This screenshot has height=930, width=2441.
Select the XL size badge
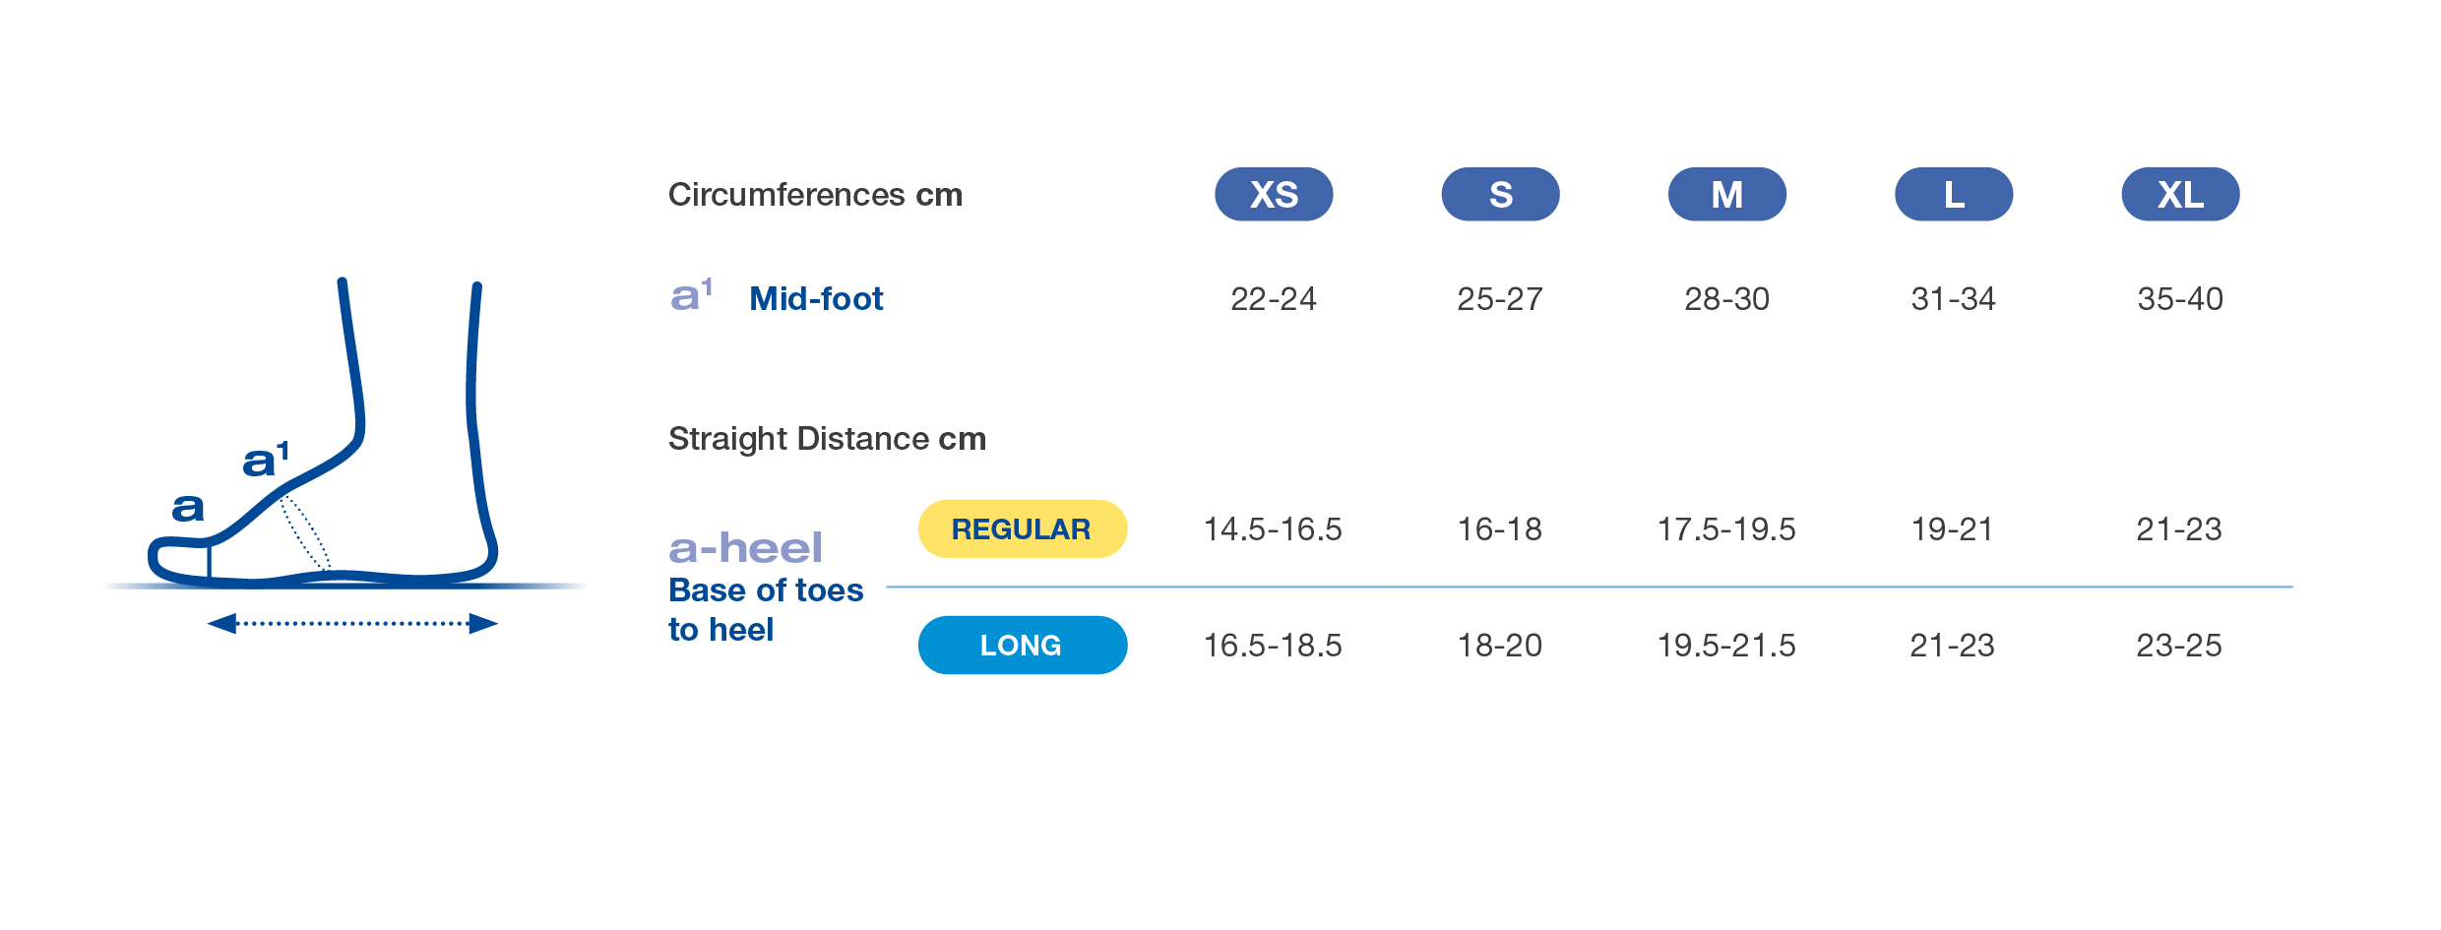click(2180, 195)
